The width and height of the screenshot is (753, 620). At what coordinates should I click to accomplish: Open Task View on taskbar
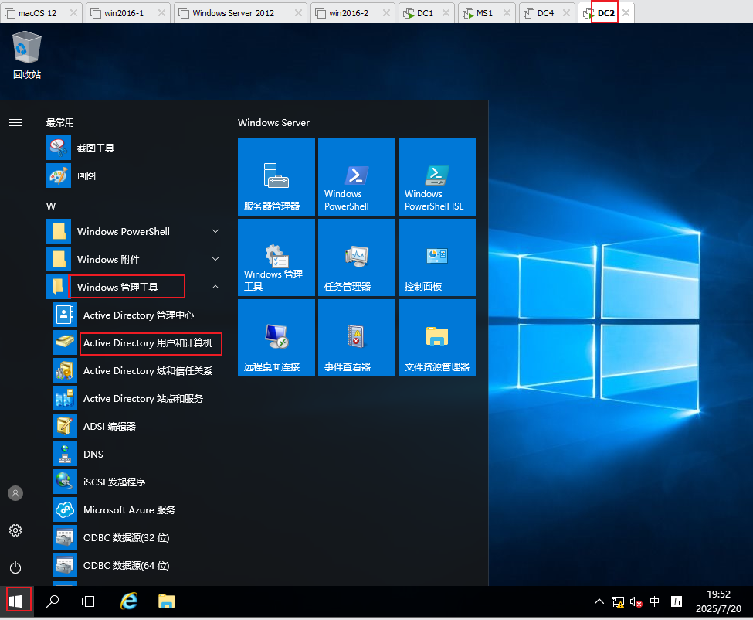[x=90, y=601]
